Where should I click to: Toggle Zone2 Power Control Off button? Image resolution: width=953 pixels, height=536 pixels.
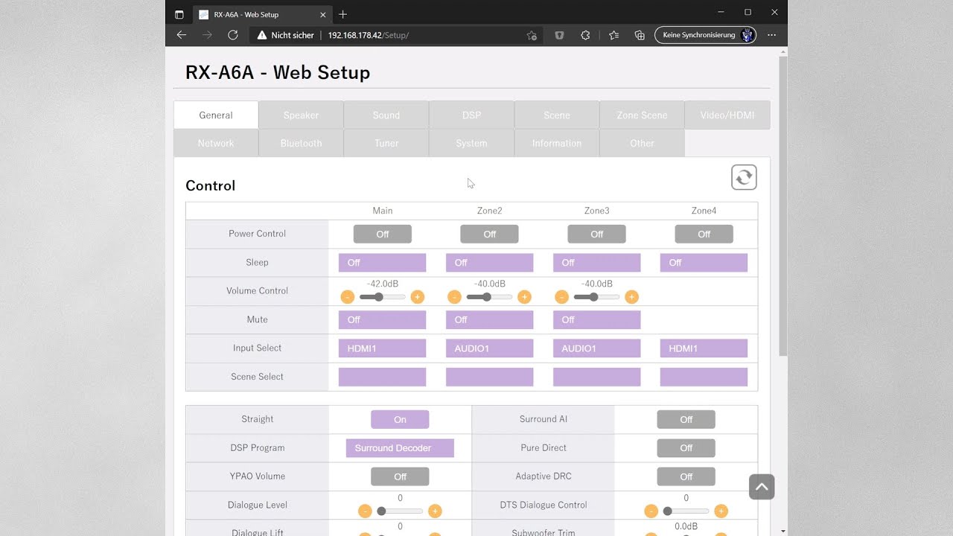[x=490, y=234]
